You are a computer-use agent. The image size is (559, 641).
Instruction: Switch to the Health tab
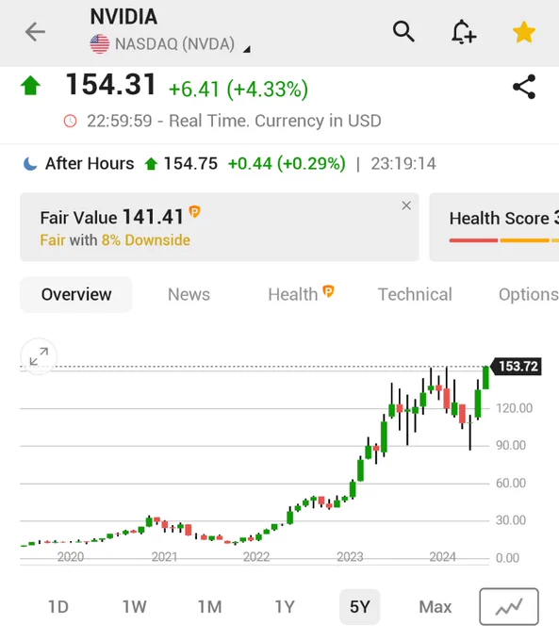pos(301,294)
